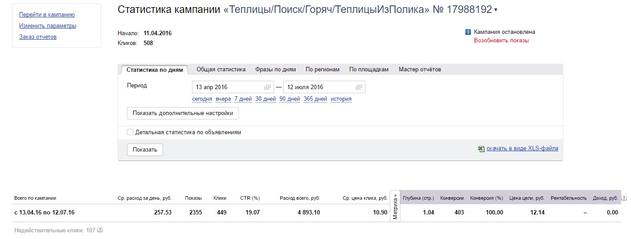Screen dimensions: 631x239
Task: Select the 30 дней period shortcut
Action: (266, 99)
